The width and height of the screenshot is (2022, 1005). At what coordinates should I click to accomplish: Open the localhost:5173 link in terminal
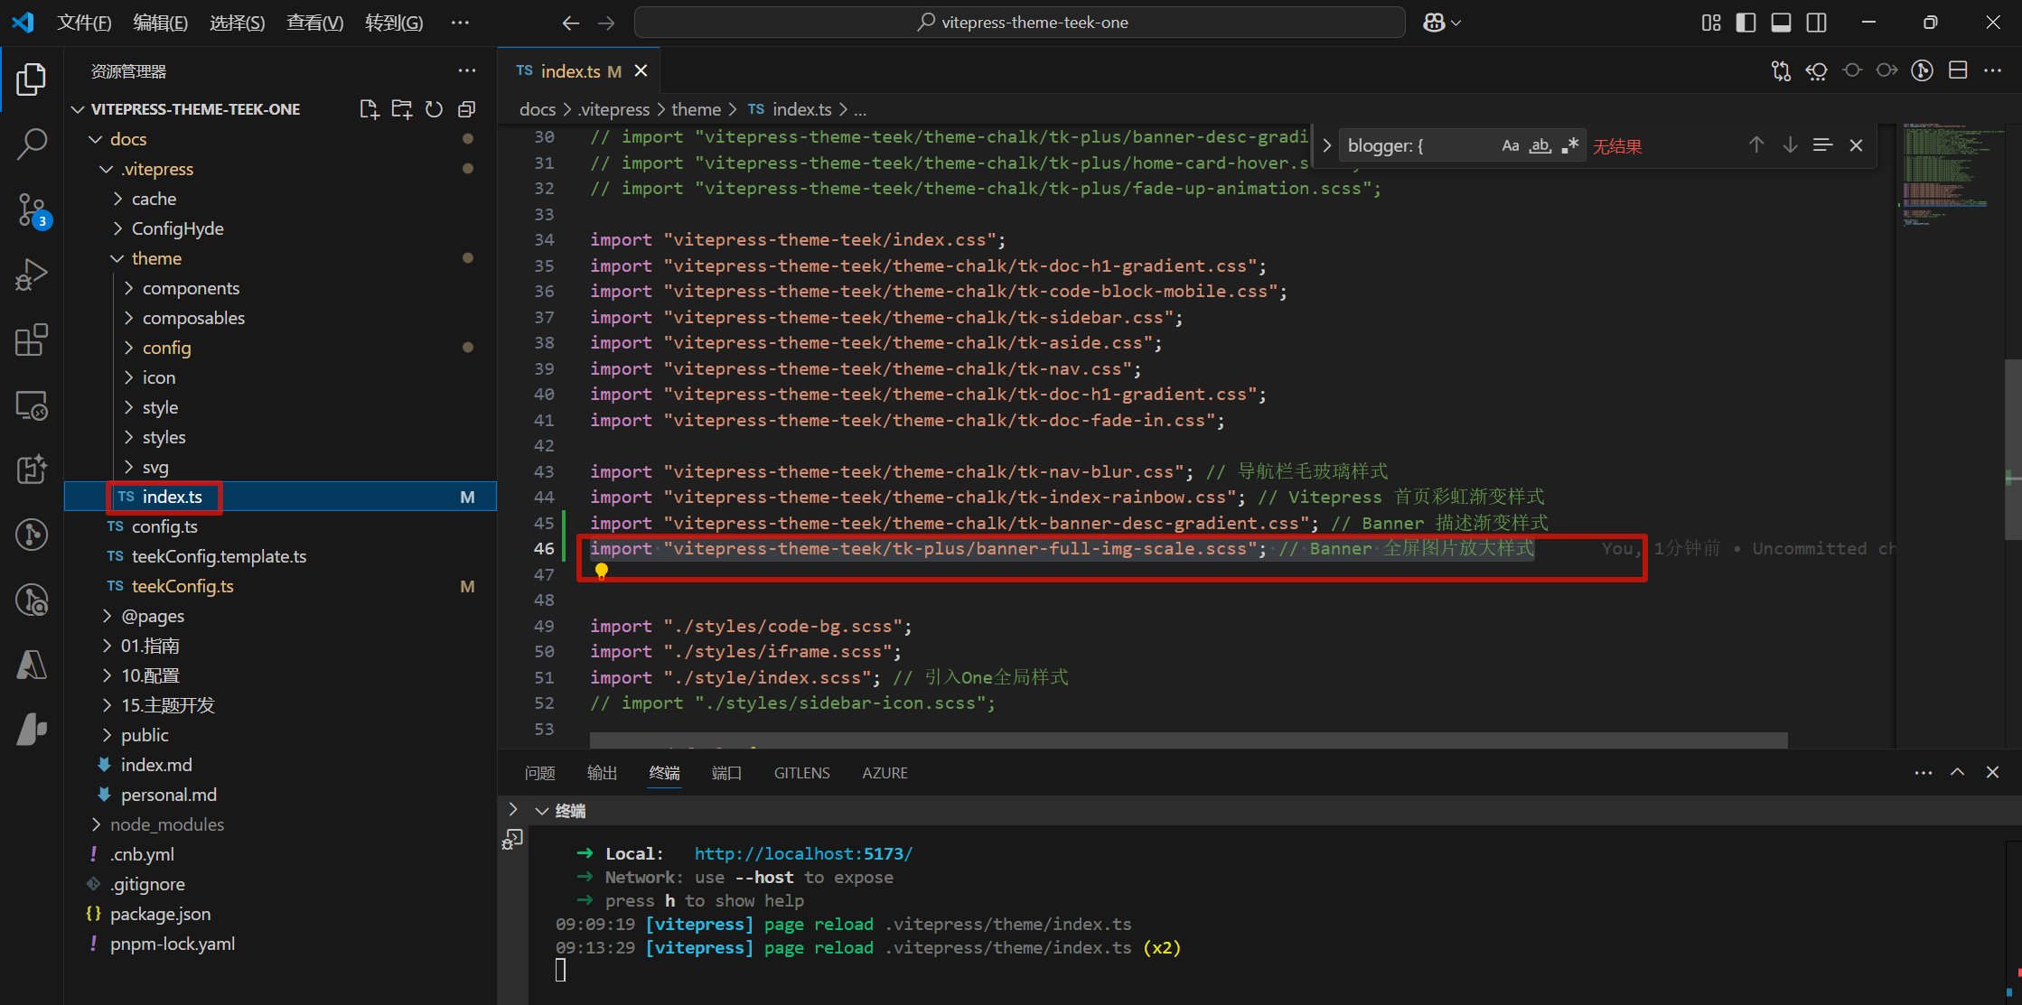pos(802,853)
